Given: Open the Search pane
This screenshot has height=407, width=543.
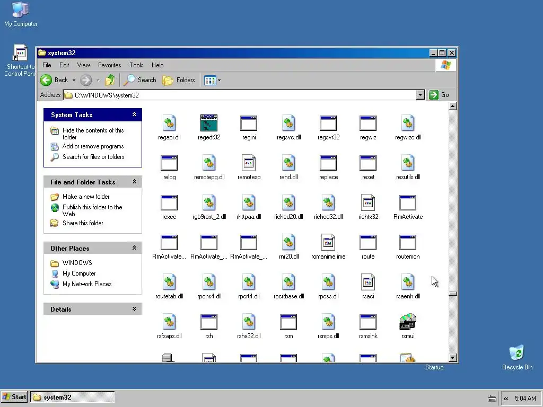Looking at the screenshot, I should pyautogui.click(x=140, y=80).
